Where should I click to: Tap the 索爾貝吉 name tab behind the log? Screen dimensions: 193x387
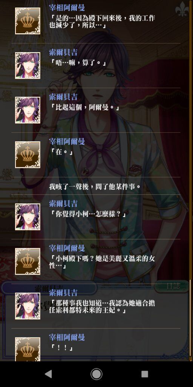(x=49, y=288)
